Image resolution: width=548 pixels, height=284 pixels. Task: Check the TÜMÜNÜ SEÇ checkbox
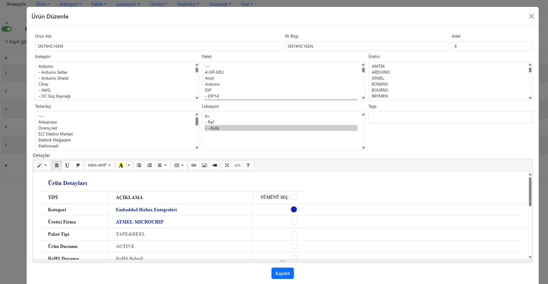(294, 197)
